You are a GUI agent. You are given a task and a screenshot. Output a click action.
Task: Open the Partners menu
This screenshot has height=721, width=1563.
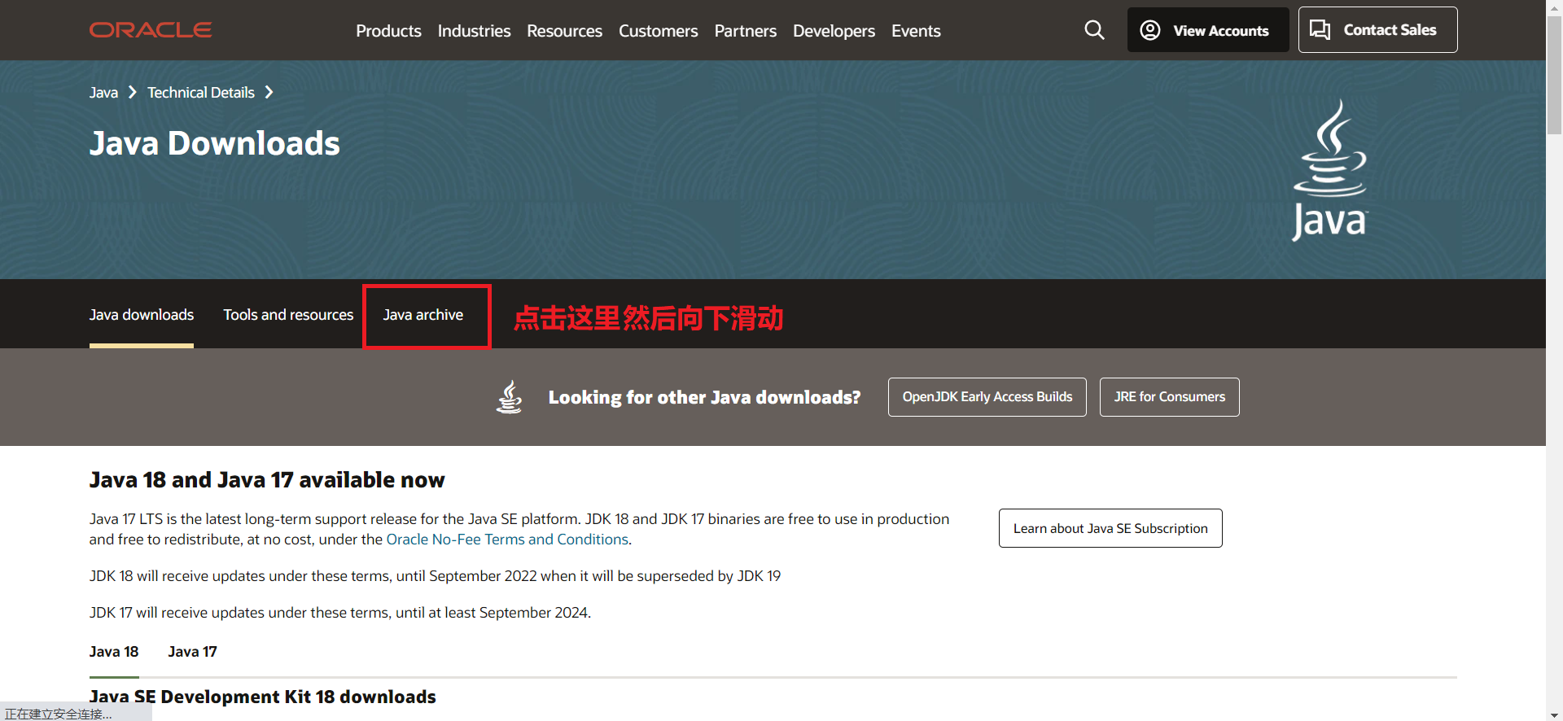point(745,31)
